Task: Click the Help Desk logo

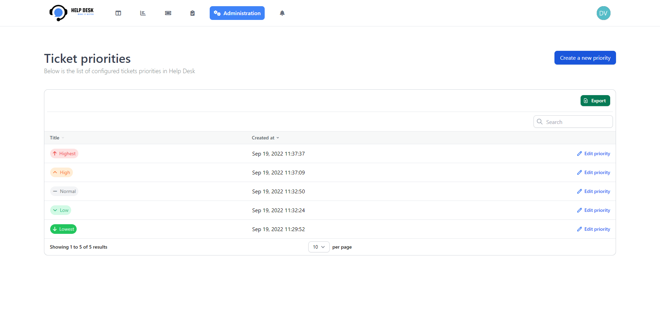Action: [x=71, y=13]
